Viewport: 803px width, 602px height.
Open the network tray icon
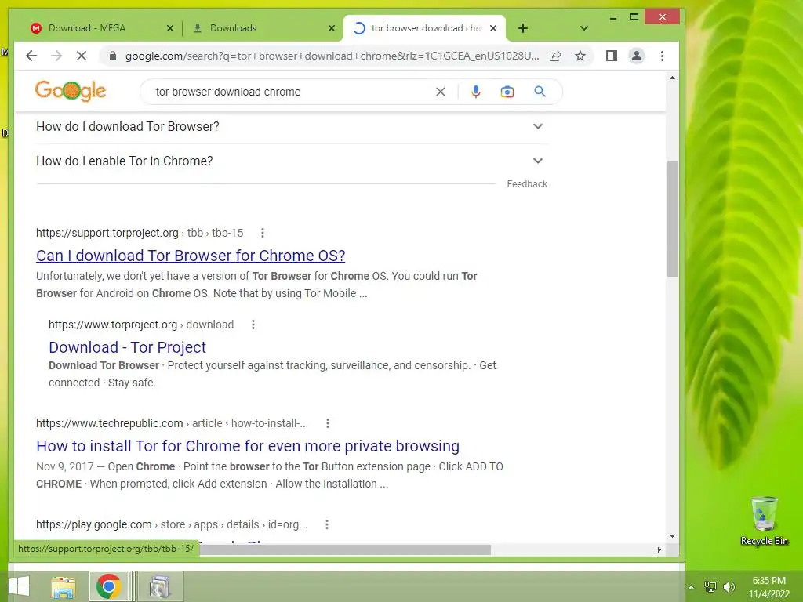point(710,587)
